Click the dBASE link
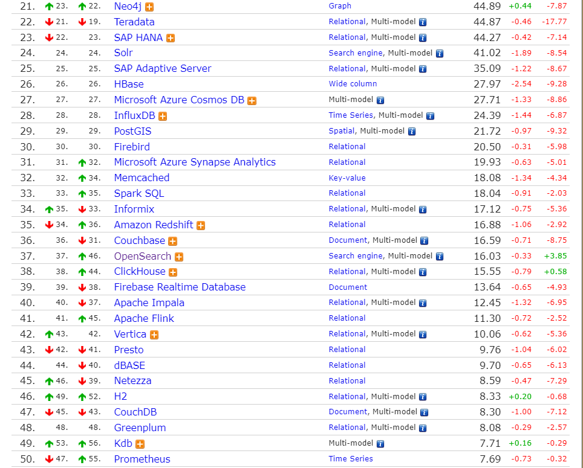Image resolution: width=583 pixels, height=468 pixels. tap(129, 365)
